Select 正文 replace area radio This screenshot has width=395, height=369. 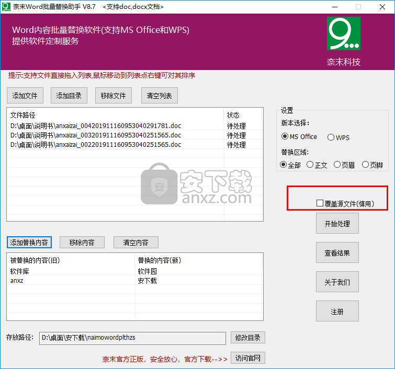[317, 165]
